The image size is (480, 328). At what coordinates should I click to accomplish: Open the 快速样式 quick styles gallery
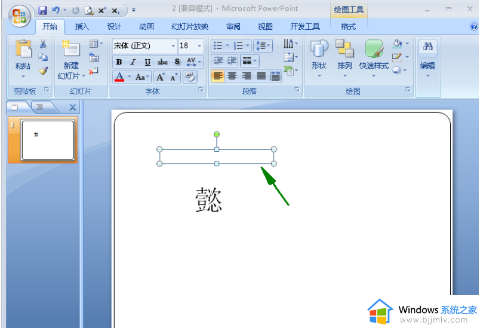coord(374,58)
